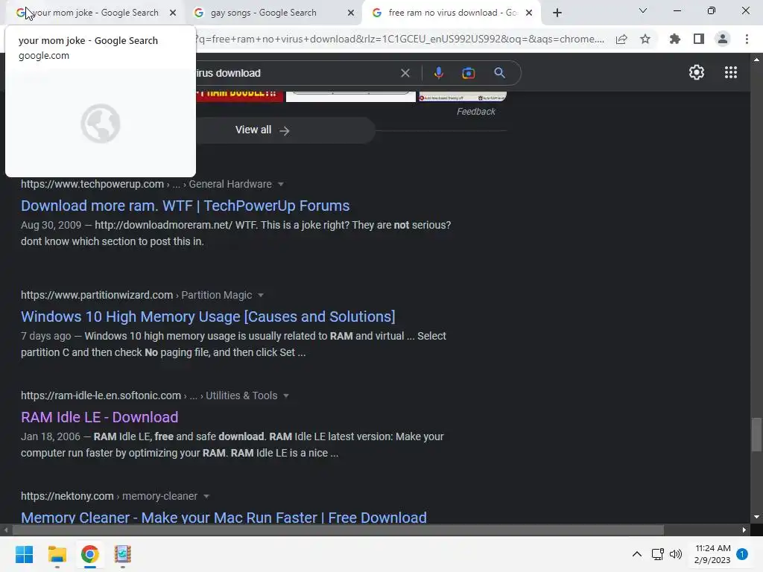Send Feedback on image results
Viewport: 763px width, 572px height.
click(x=476, y=112)
